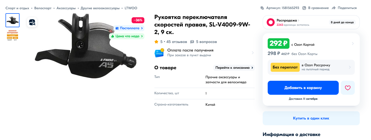Expand Оплата после получения details arrow
The image size is (371, 140).
[253, 53]
